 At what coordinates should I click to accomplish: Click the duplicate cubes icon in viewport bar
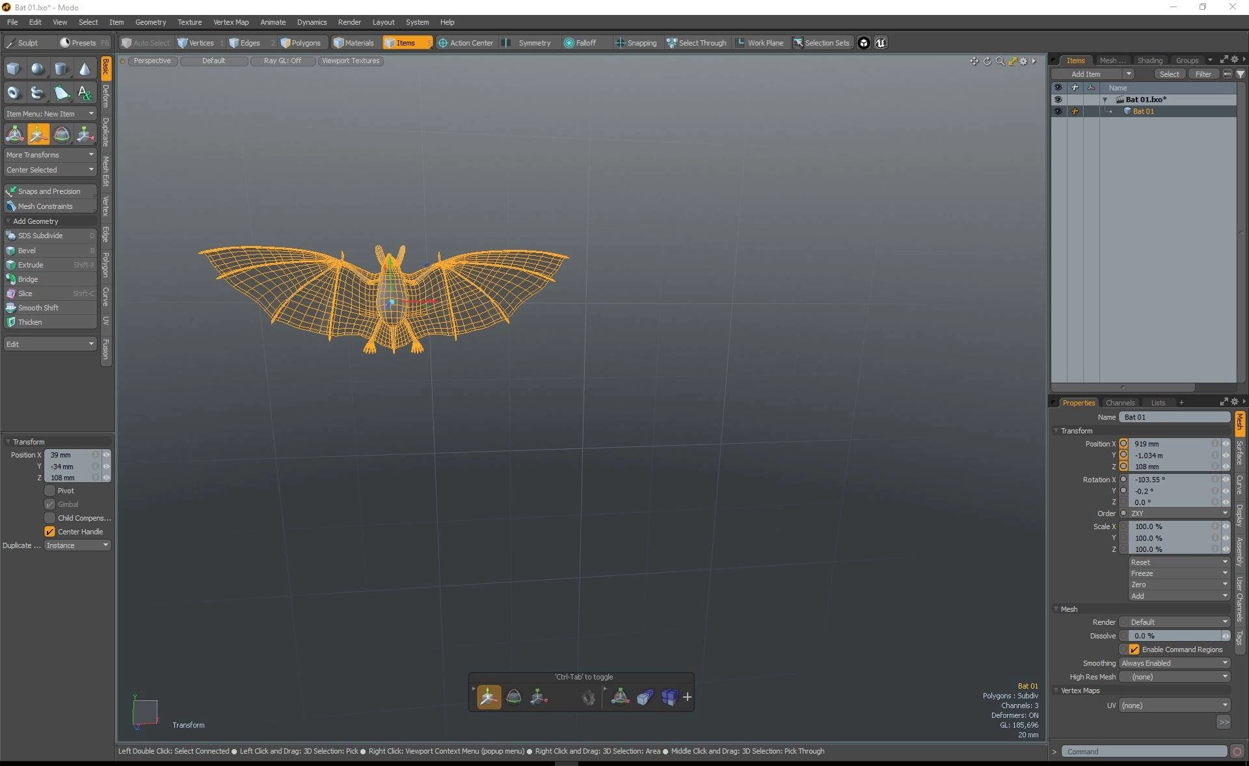click(645, 697)
